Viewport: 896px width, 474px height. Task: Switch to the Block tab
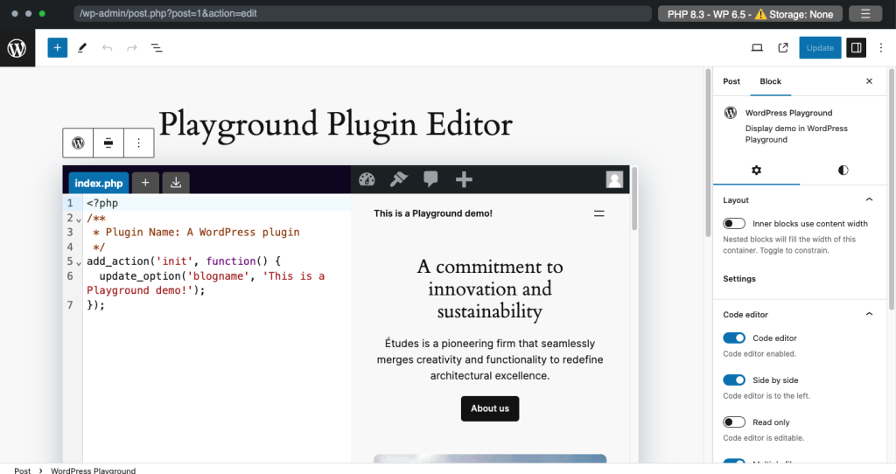point(770,81)
